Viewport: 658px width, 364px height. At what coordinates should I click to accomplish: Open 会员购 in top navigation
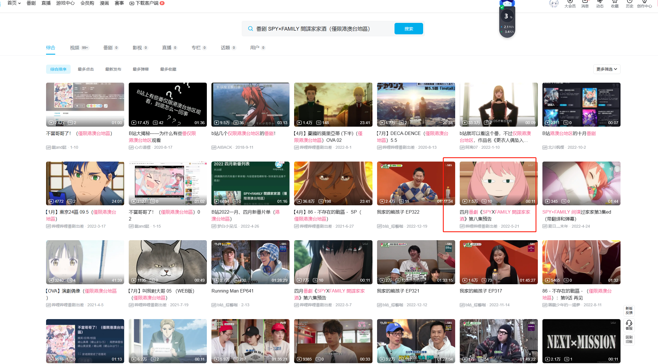87,3
